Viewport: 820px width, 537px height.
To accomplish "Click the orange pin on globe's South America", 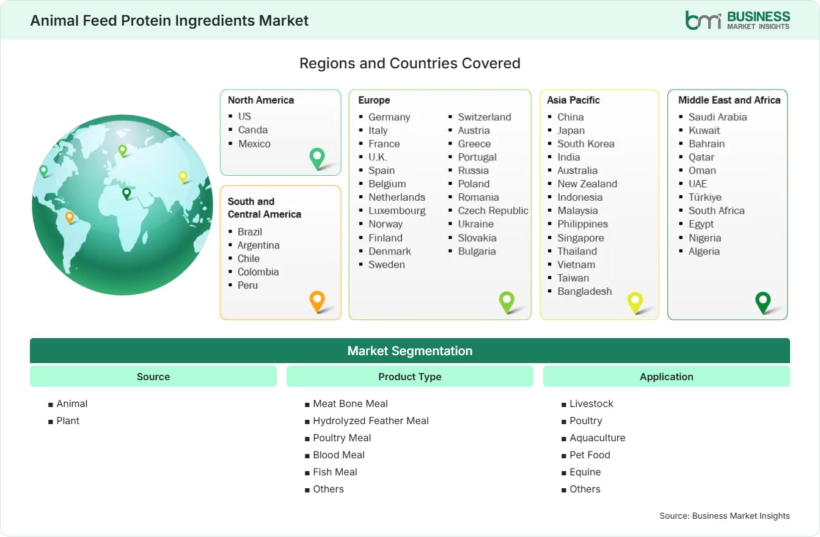I will pyautogui.click(x=70, y=217).
